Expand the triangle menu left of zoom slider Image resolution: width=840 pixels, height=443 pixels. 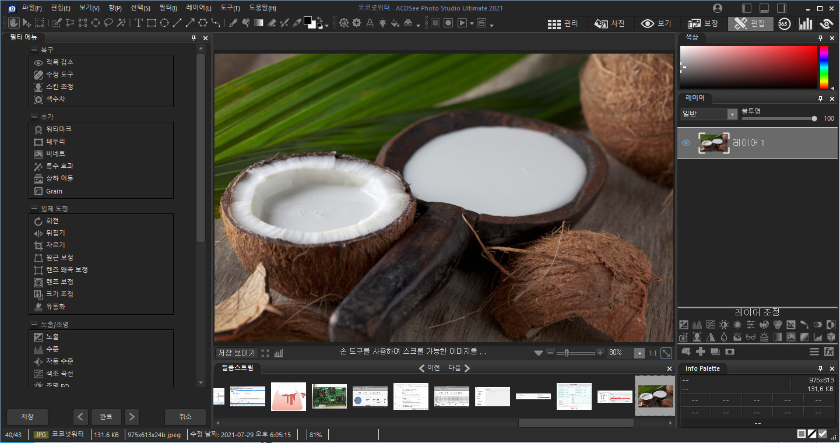click(x=539, y=353)
